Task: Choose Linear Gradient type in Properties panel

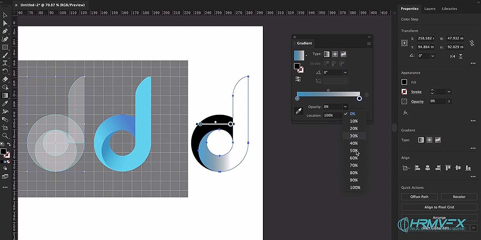Action: 421,140
